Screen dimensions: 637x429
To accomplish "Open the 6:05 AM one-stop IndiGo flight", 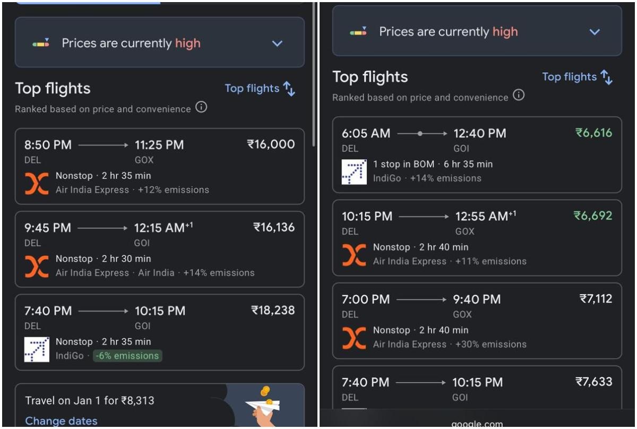I will coord(477,154).
